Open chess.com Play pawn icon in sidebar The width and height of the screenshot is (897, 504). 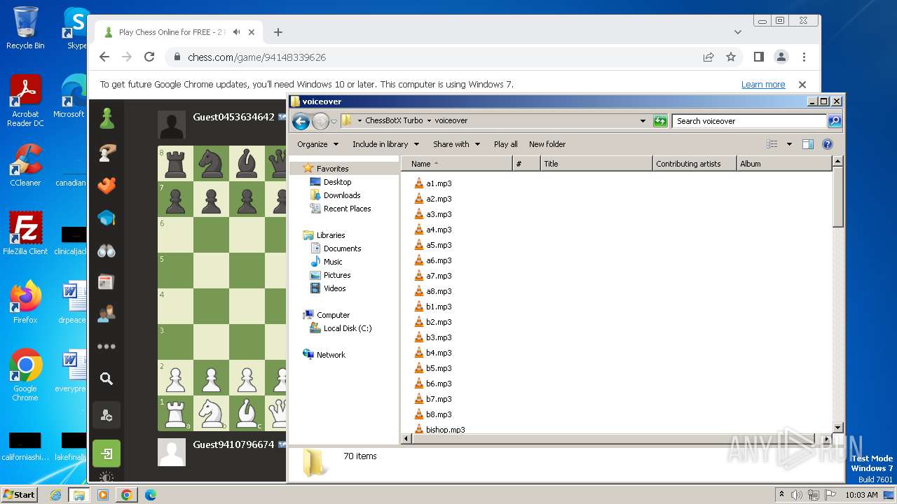click(x=107, y=118)
